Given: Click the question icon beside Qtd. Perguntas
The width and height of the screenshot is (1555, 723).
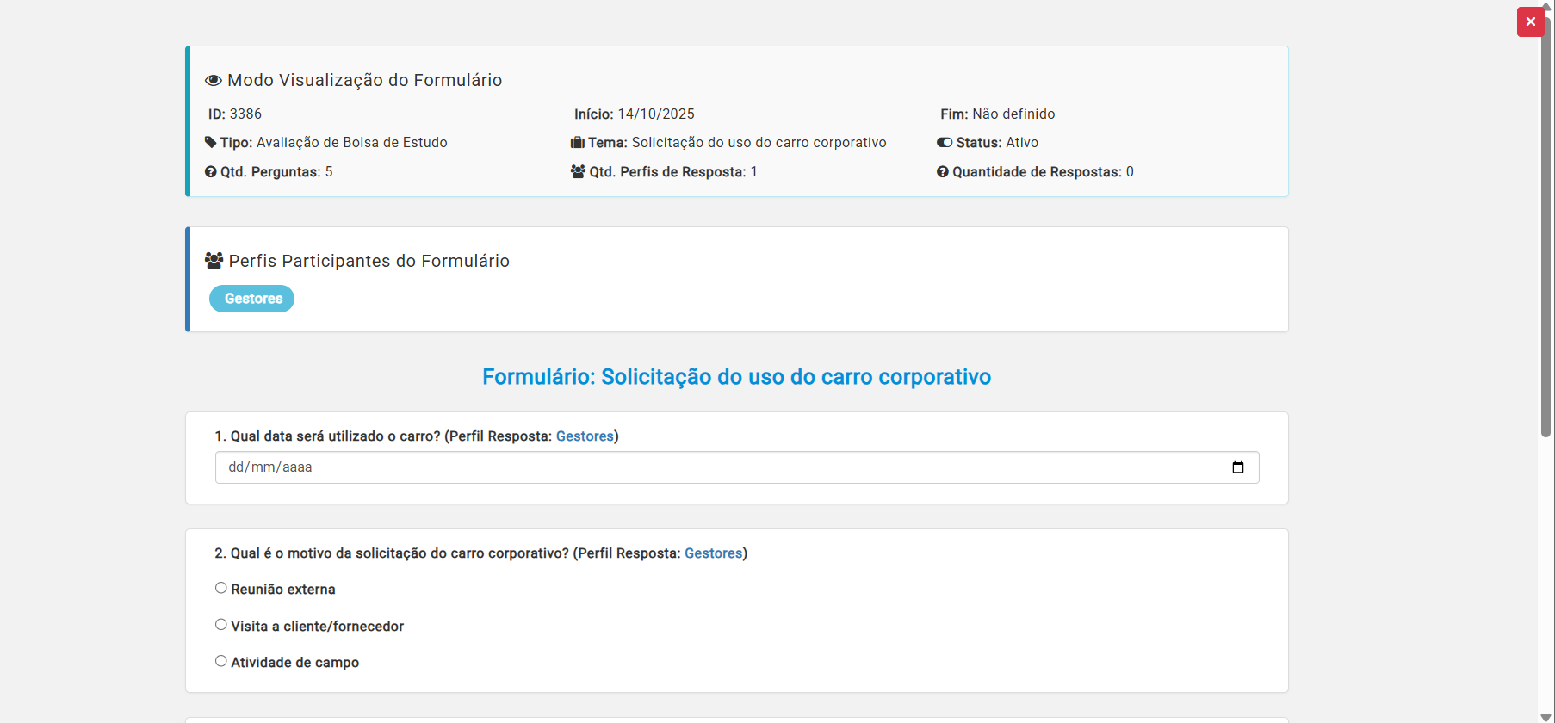Looking at the screenshot, I should pos(210,171).
